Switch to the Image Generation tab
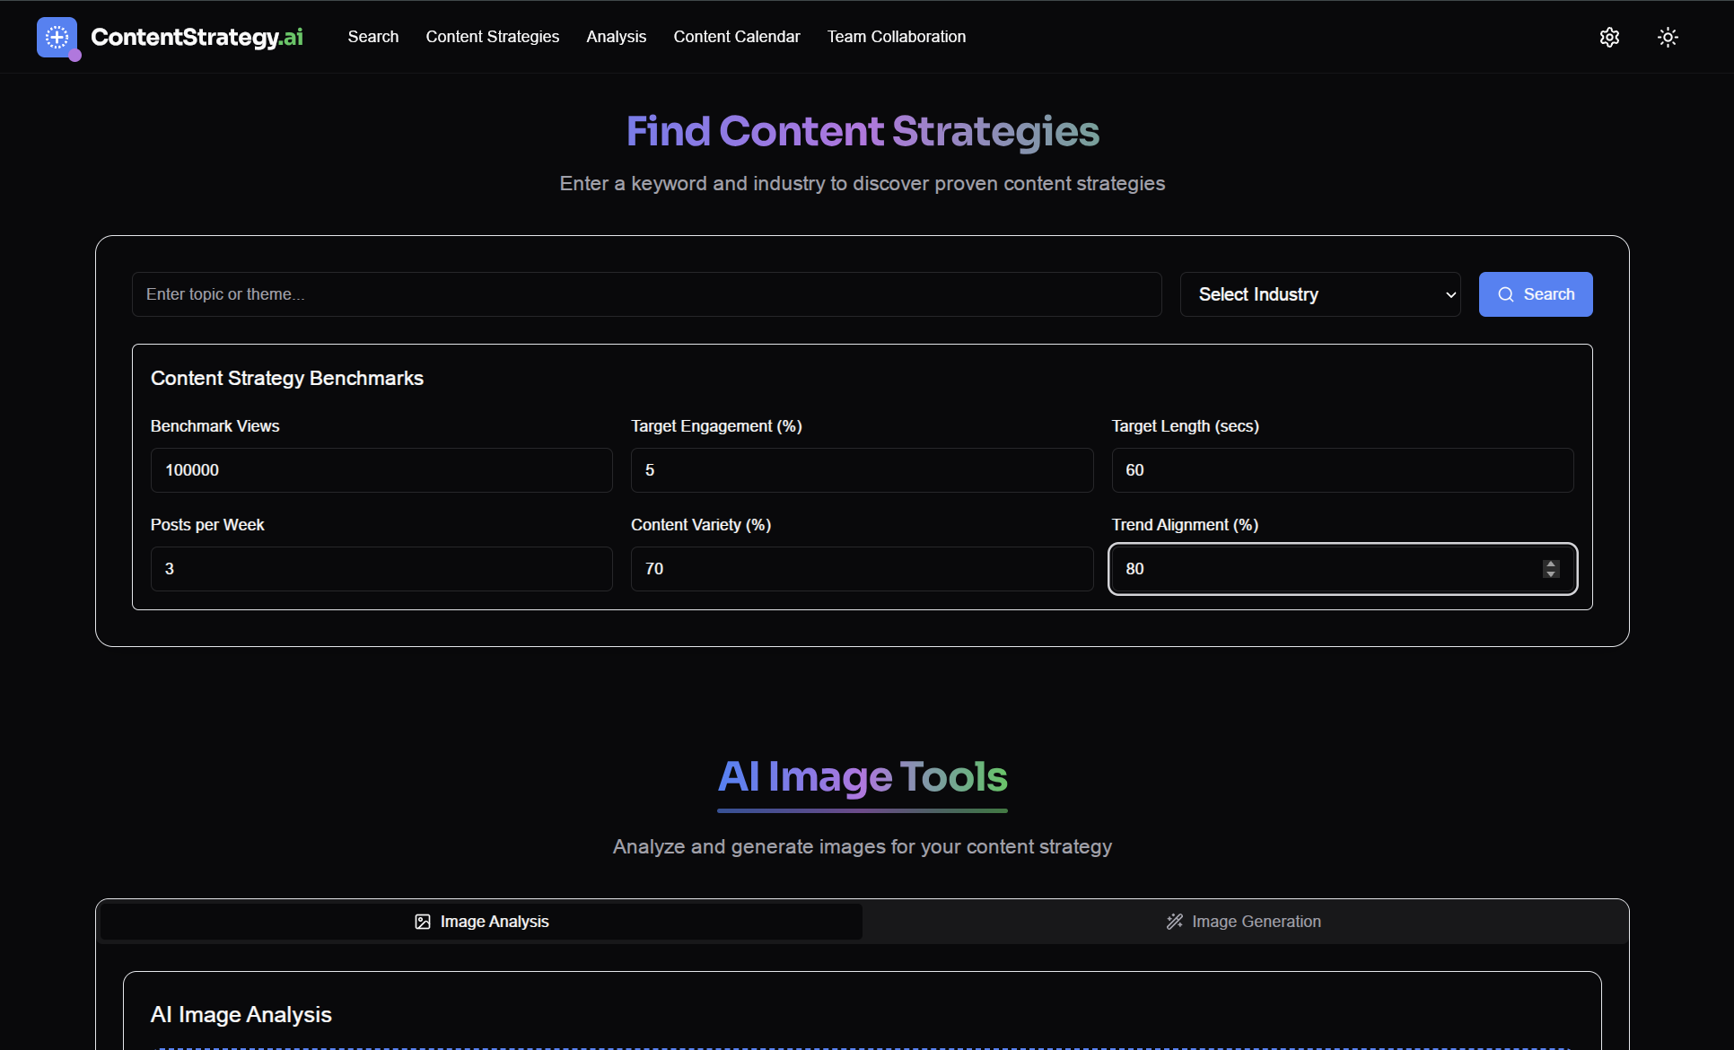1734x1050 pixels. [x=1243, y=921]
